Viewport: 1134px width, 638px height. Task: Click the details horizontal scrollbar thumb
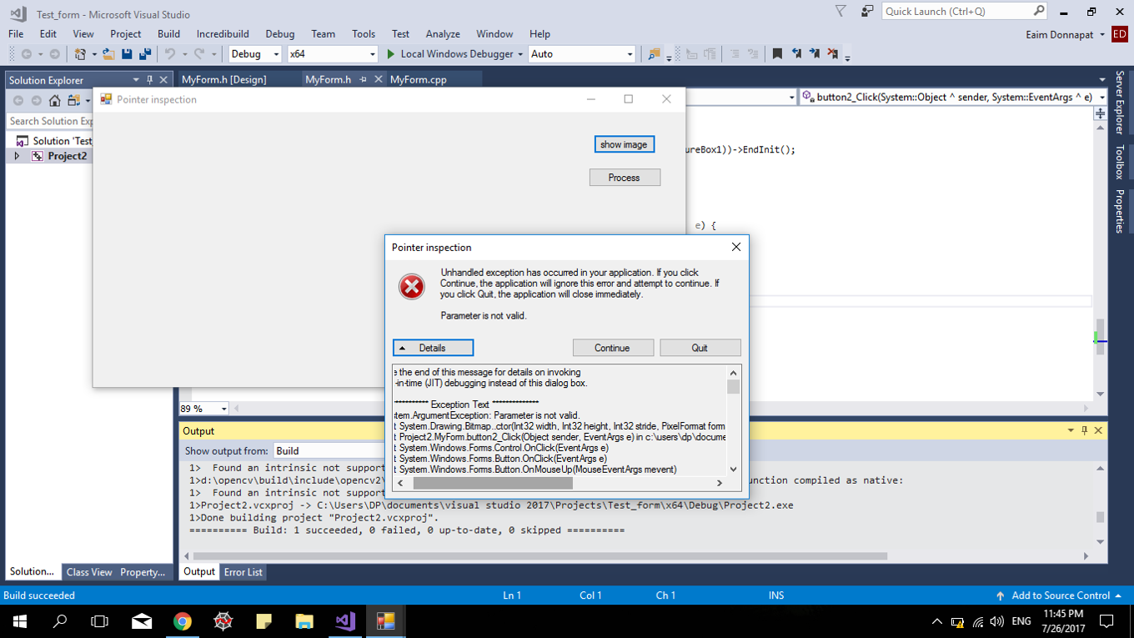pyautogui.click(x=493, y=483)
